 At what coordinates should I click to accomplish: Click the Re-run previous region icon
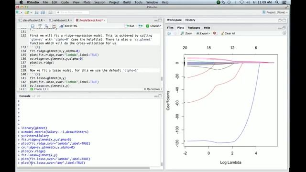click(140, 26)
